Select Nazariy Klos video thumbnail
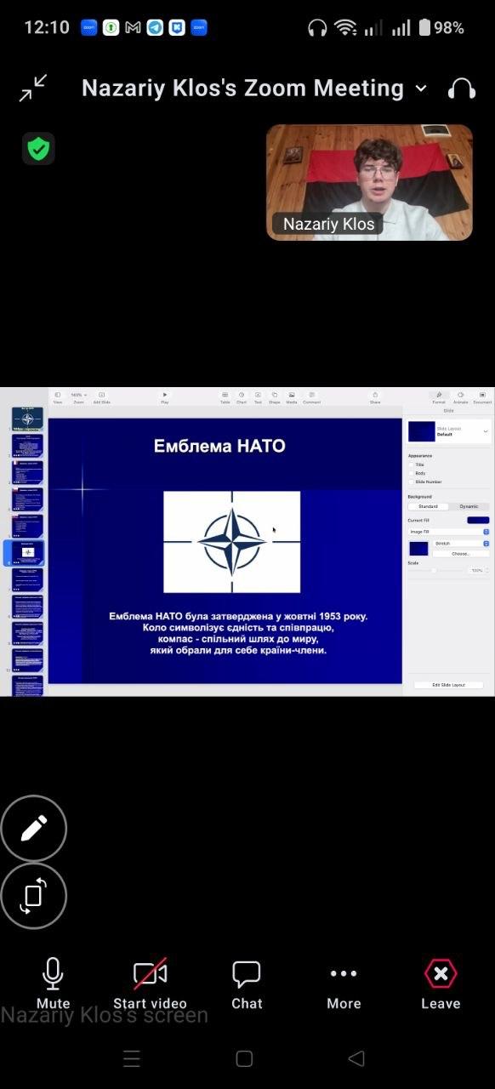 click(x=369, y=182)
